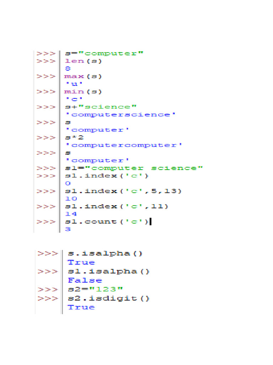This screenshot has width=273, height=365.
Task: Click the s1.index('c') line
Action: 107,176
